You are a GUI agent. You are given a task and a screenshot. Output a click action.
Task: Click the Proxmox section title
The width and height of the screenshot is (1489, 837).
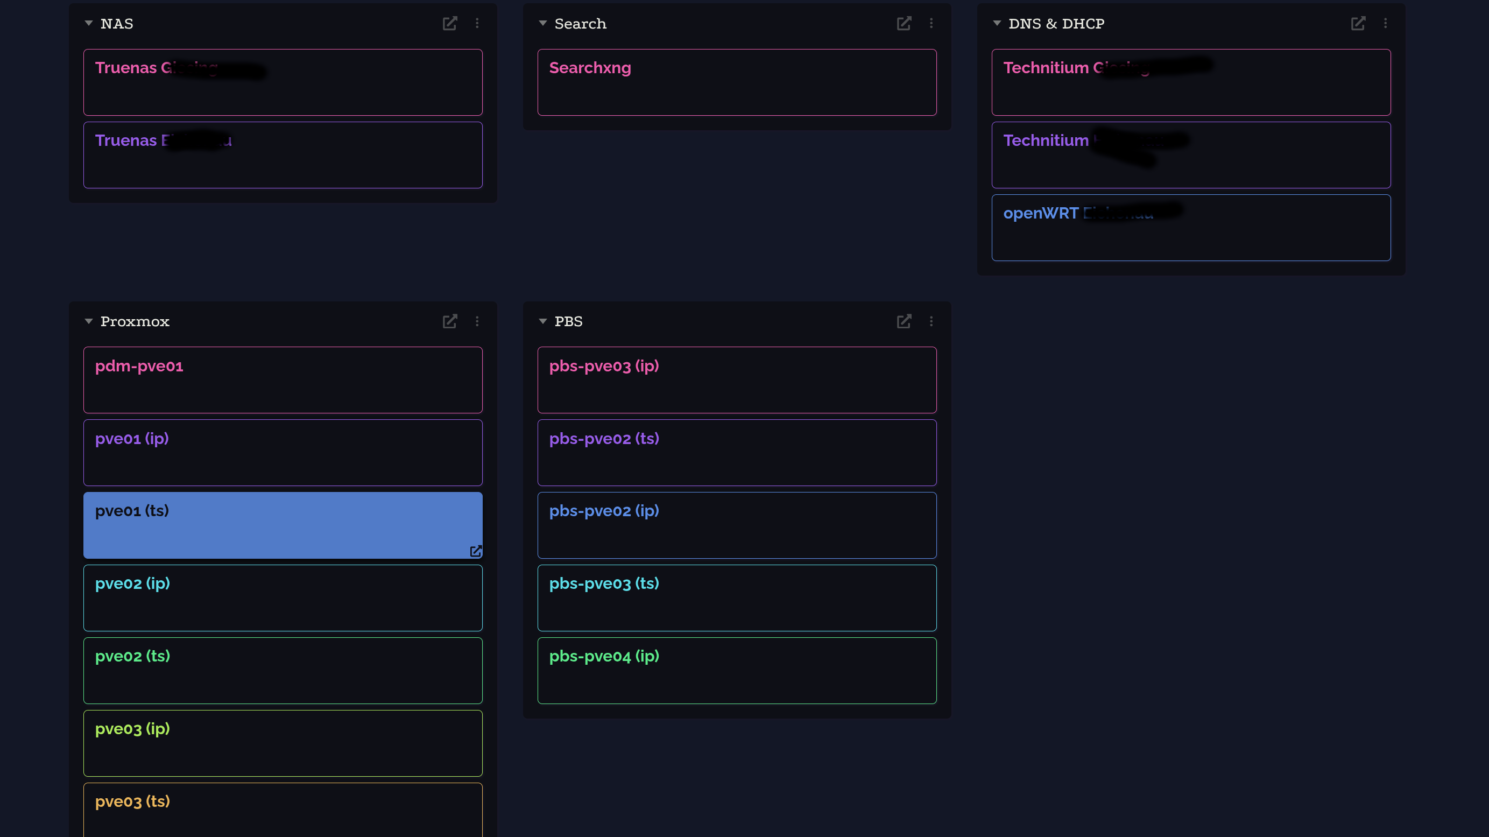(x=135, y=321)
